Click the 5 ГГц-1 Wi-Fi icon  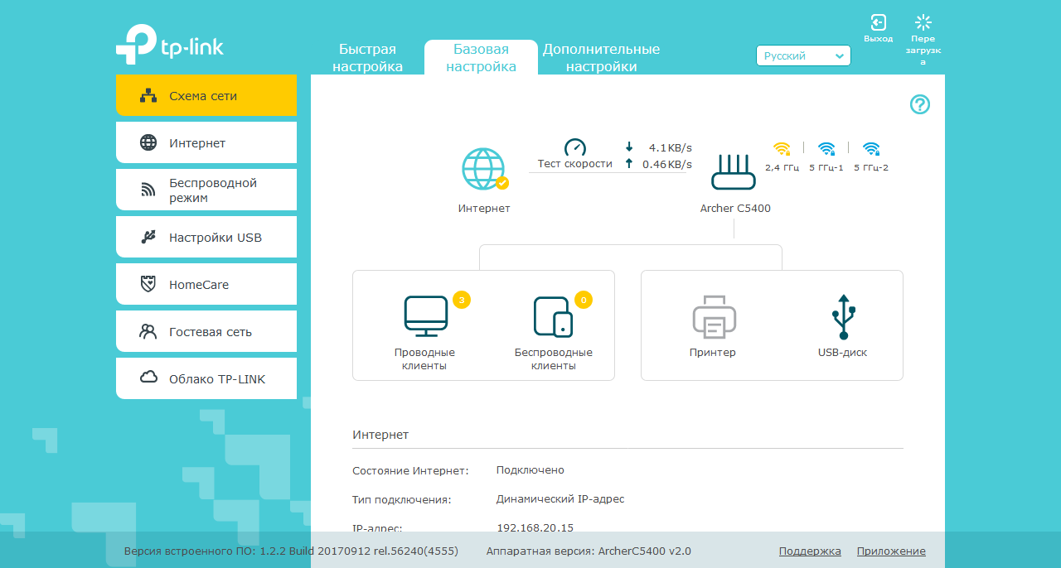click(x=826, y=149)
